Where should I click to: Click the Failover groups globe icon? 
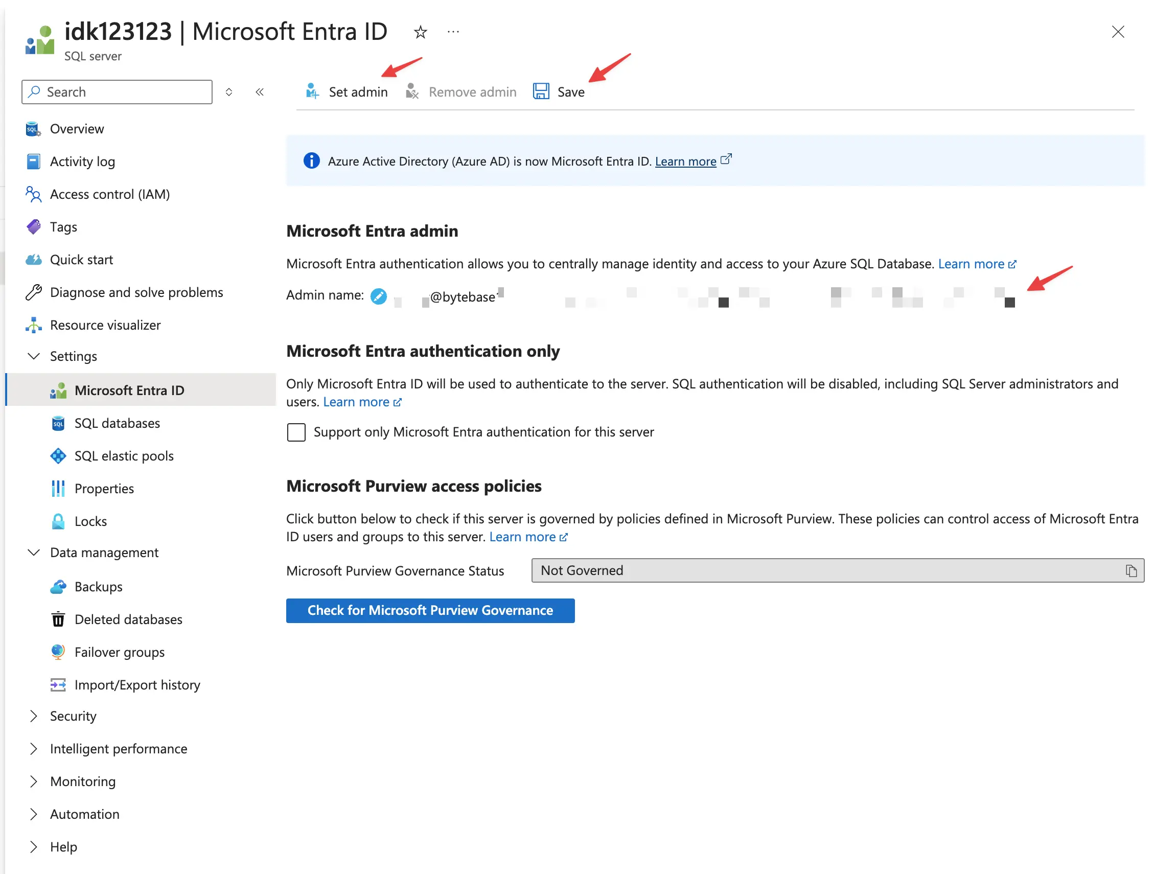pos(58,652)
